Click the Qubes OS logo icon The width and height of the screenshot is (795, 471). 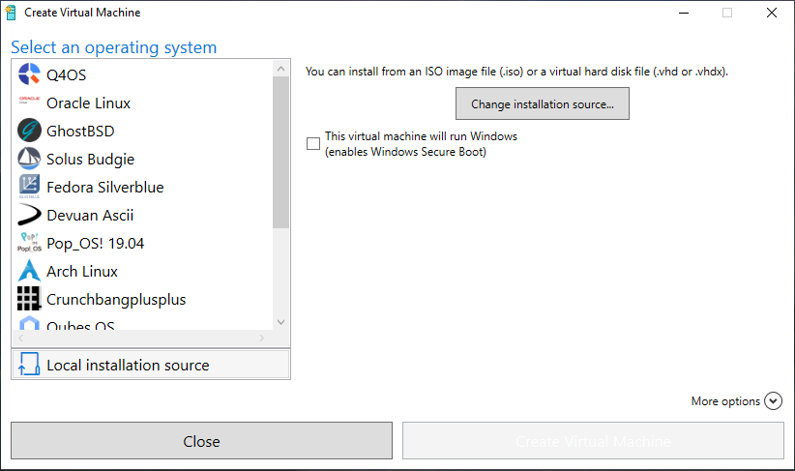point(29,323)
